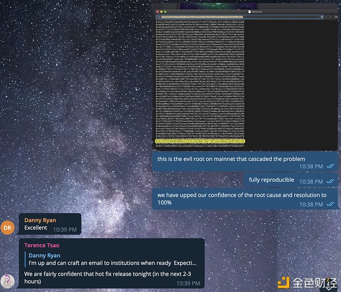Image resolution: width=341 pixels, height=292 pixels.
Task: Click Danny Ryan's DR avatar
Action: click(x=7, y=228)
